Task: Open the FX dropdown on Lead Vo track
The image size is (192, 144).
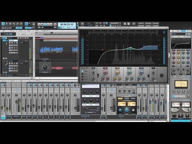Action: [24, 43]
